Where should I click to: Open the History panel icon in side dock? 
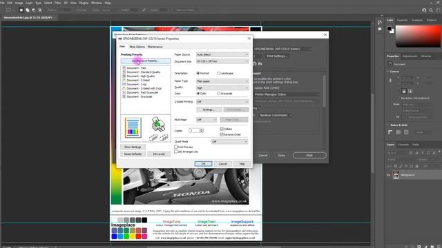[x=380, y=22]
